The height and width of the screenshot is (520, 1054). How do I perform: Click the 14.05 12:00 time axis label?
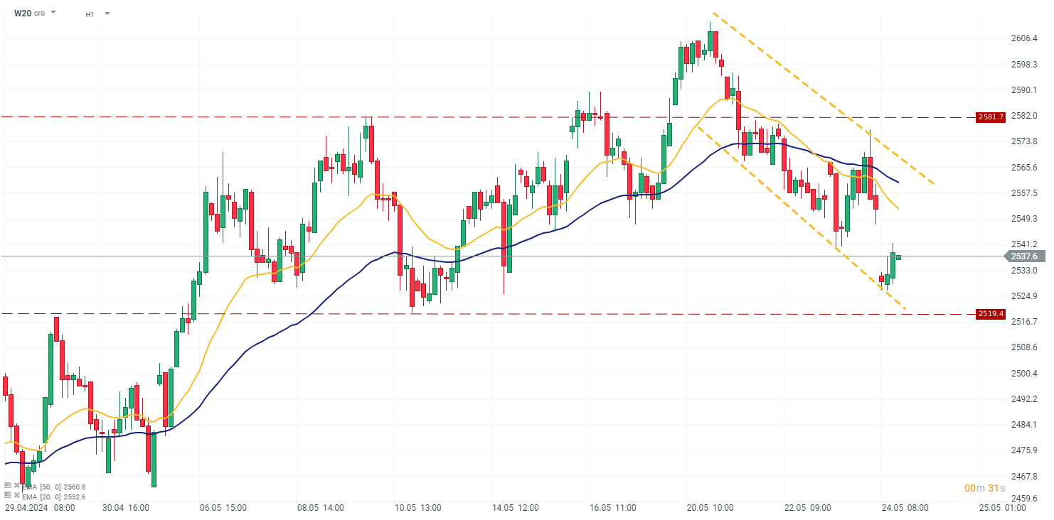[516, 508]
